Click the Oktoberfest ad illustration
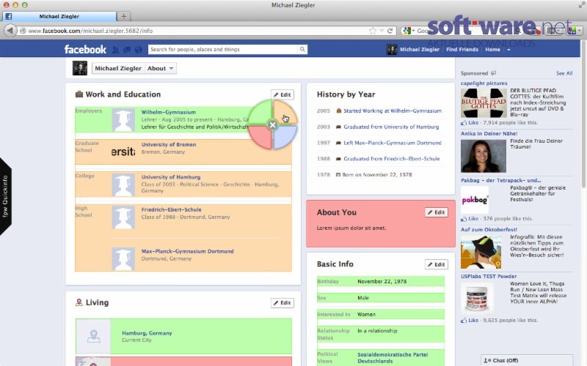The image size is (587, 366). (481, 252)
